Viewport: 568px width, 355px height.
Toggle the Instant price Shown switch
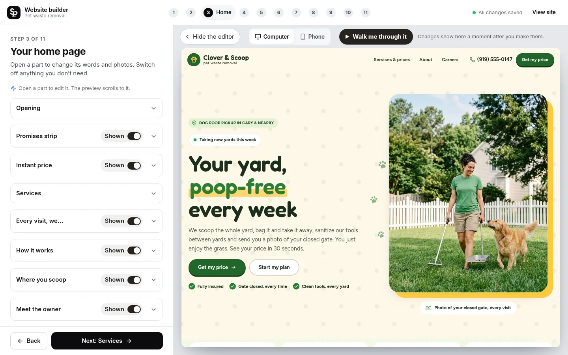coord(134,166)
